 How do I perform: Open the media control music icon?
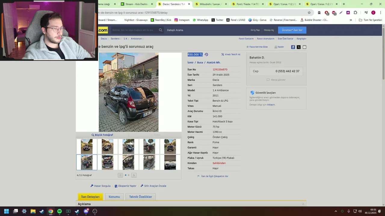[366, 13]
